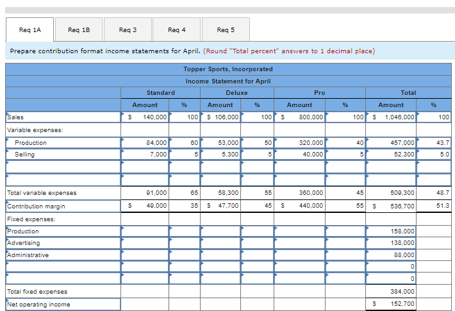Click the Total column header
The image size is (455, 311).
point(408,92)
